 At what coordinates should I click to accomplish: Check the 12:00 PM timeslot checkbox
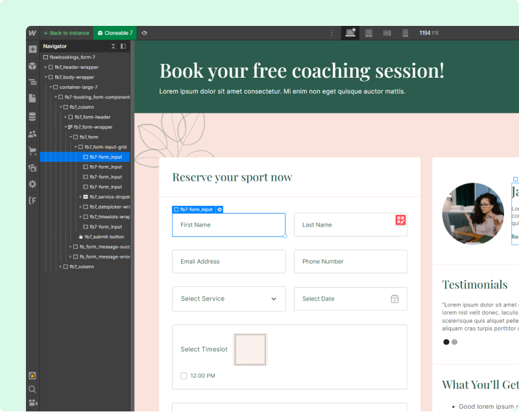coord(184,376)
